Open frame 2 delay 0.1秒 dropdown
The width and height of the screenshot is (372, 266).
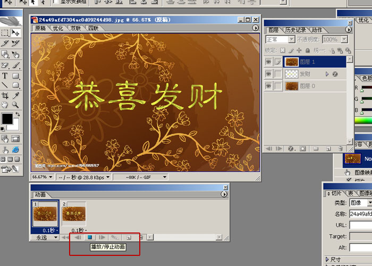[79, 230]
